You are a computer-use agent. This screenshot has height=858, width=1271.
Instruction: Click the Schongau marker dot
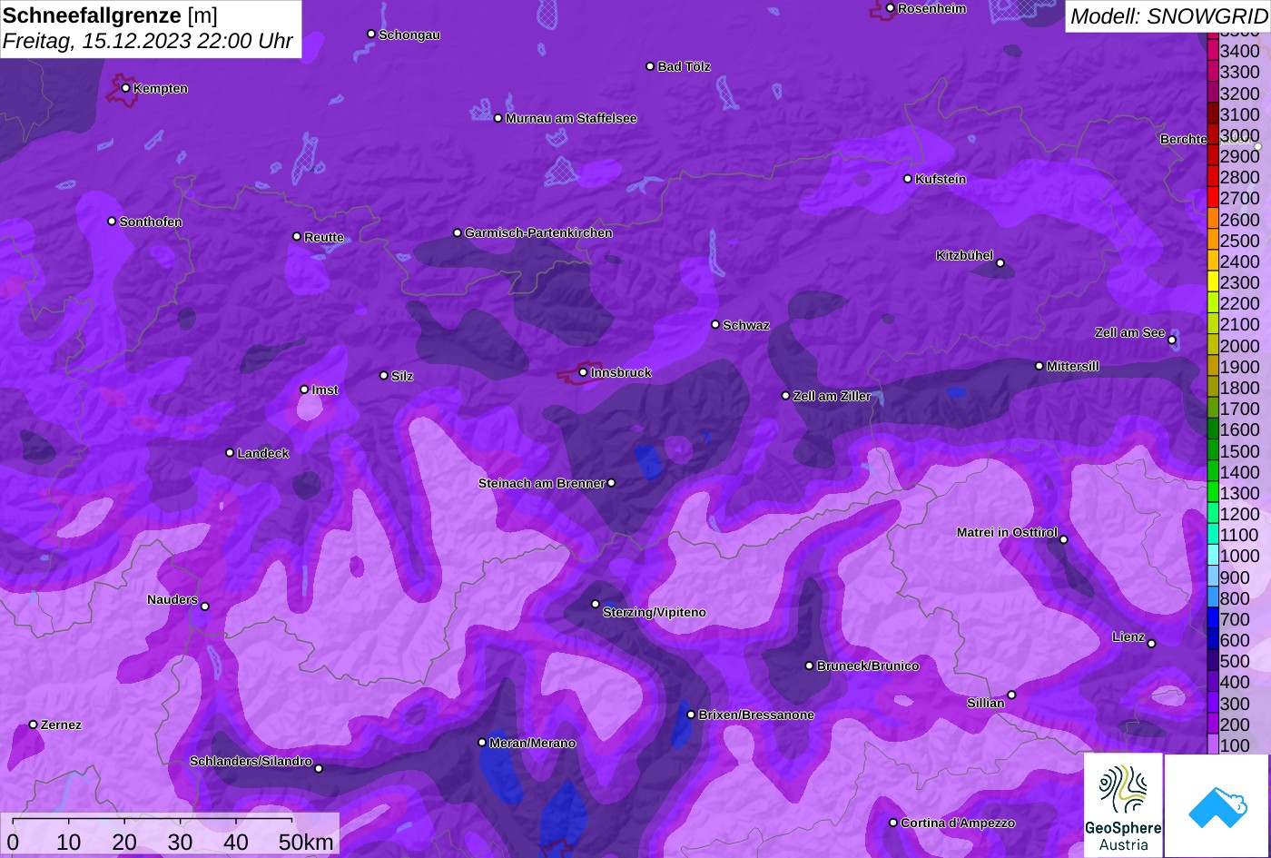(371, 34)
